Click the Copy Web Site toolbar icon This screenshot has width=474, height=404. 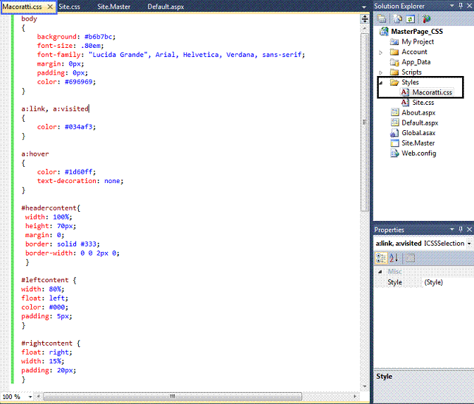pyautogui.click(x=427, y=19)
